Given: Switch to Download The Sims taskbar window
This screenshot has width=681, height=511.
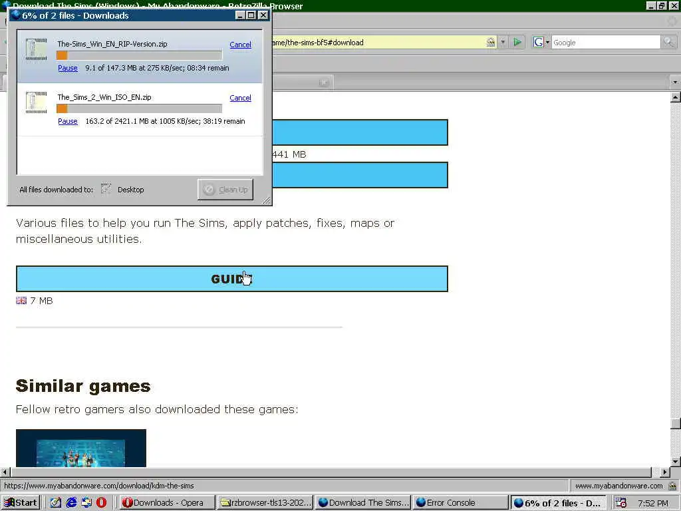Looking at the screenshot, I should click(364, 503).
